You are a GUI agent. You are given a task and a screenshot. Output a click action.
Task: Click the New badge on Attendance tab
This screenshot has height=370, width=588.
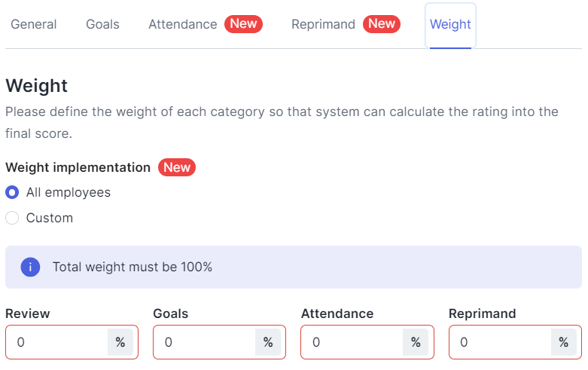(x=243, y=24)
